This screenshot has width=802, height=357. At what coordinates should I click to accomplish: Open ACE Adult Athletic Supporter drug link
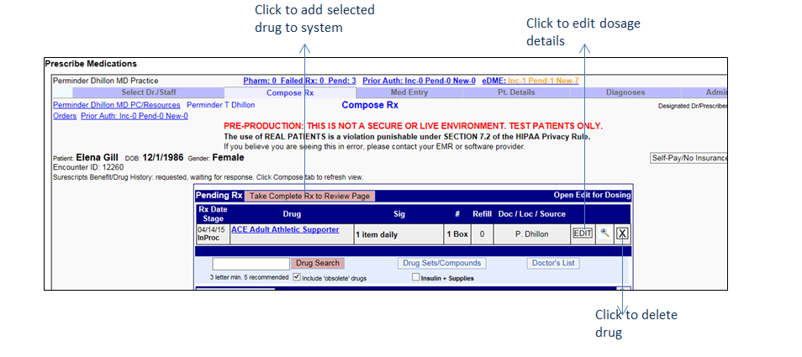coord(285,229)
